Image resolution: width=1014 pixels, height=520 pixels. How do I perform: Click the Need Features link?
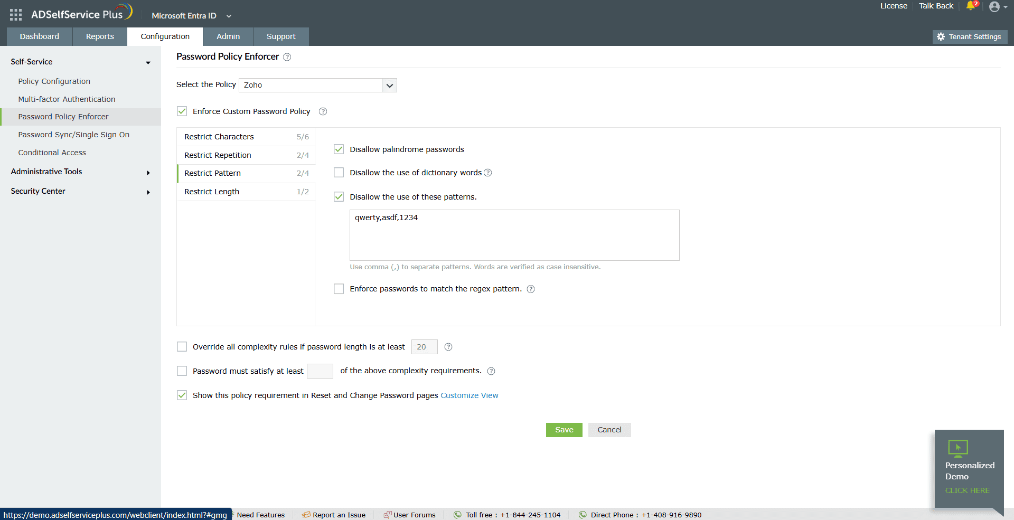click(x=260, y=515)
